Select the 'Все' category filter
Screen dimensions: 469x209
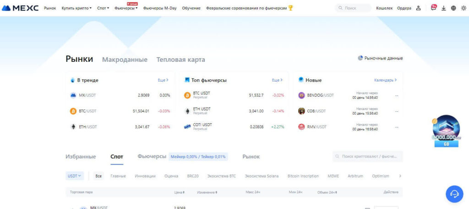click(x=98, y=176)
